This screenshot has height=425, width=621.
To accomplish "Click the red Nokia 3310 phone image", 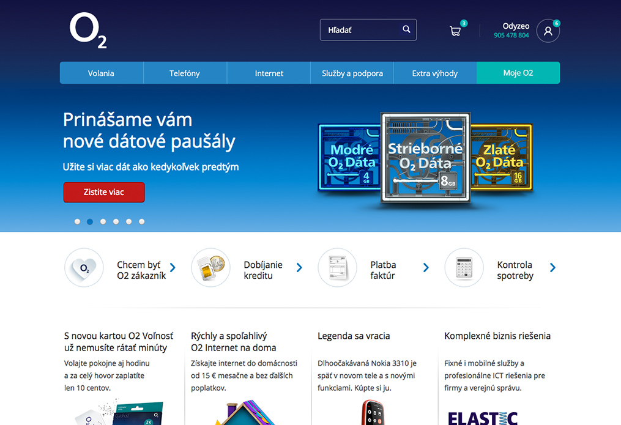I will [x=372, y=412].
